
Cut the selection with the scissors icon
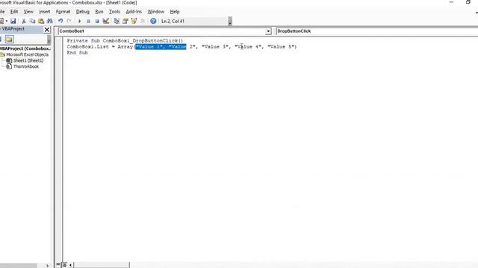[x=23, y=21]
